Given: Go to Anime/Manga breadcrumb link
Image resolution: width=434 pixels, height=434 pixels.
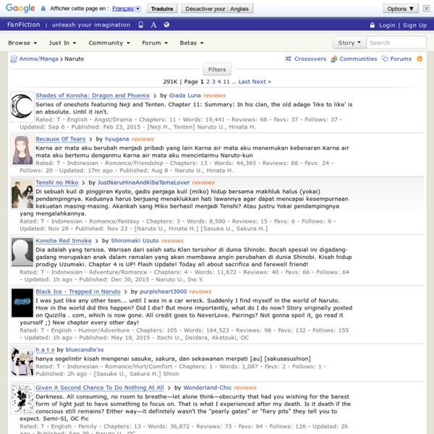Looking at the screenshot, I should [39, 59].
